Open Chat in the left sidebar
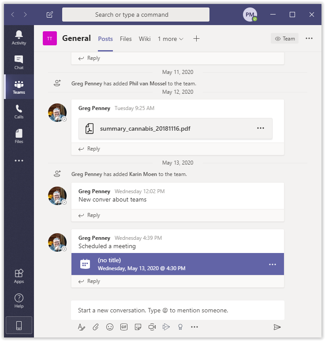 click(x=19, y=62)
